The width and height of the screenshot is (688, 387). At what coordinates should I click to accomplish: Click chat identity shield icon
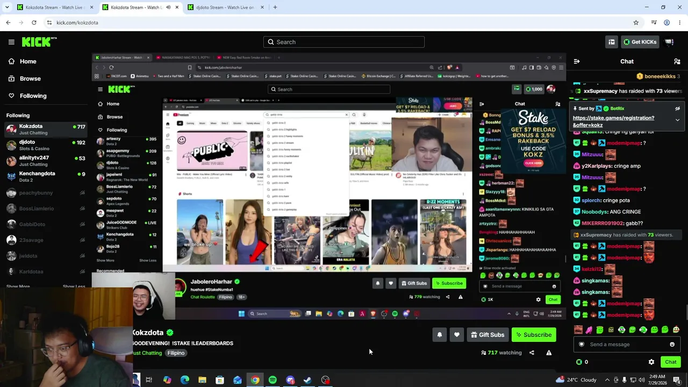point(581,345)
